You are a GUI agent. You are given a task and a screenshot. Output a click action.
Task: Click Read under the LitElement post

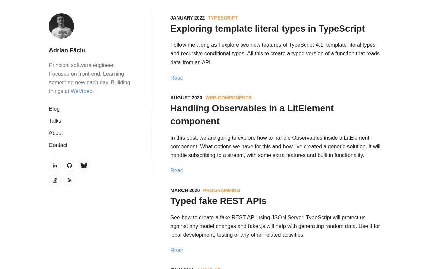(177, 171)
